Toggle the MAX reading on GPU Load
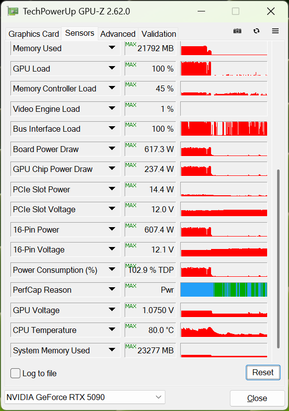This screenshot has width=289, height=411. [131, 65]
